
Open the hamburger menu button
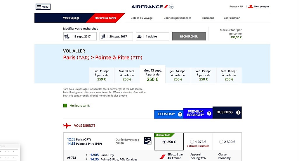[43, 7]
